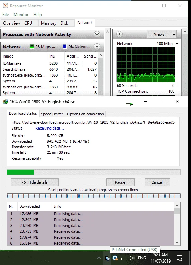
Task: Click the Hide details button
Action: tap(35, 182)
